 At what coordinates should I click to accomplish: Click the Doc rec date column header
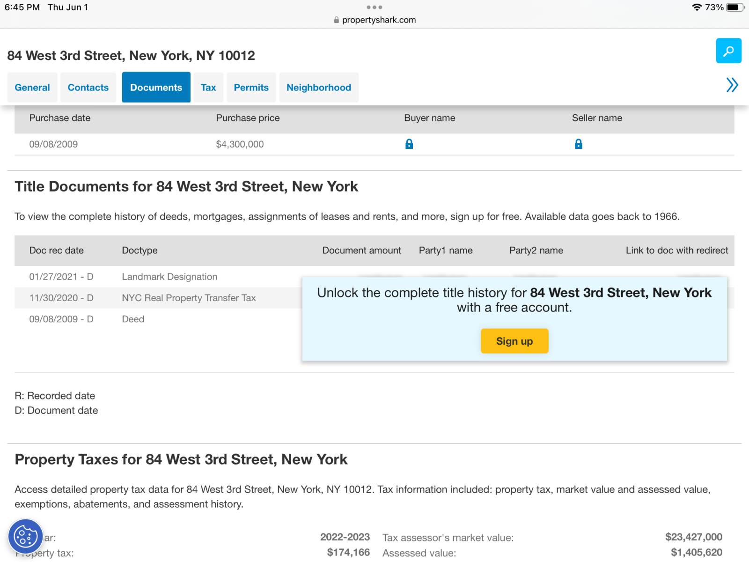(x=56, y=251)
